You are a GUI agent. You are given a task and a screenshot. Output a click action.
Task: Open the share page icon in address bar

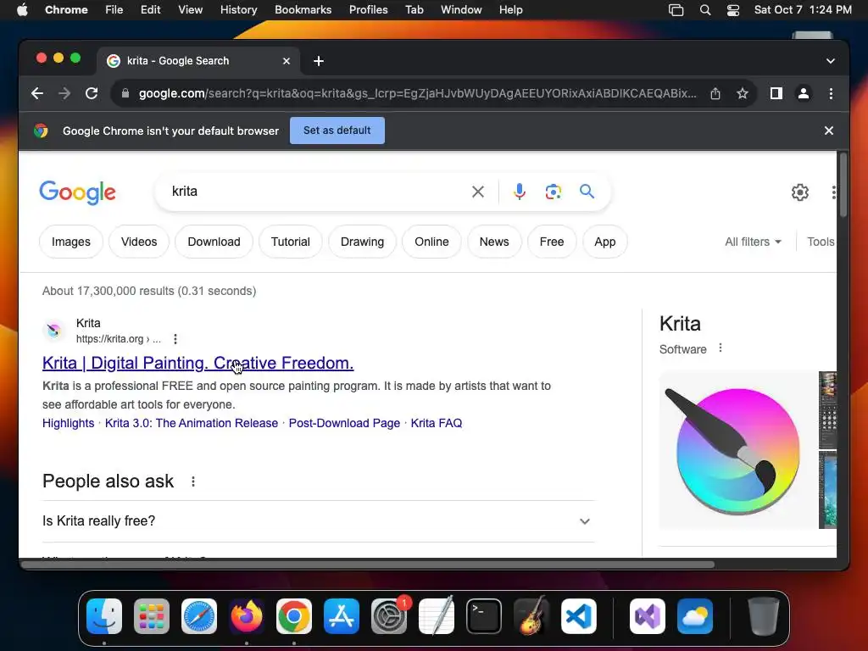point(715,93)
